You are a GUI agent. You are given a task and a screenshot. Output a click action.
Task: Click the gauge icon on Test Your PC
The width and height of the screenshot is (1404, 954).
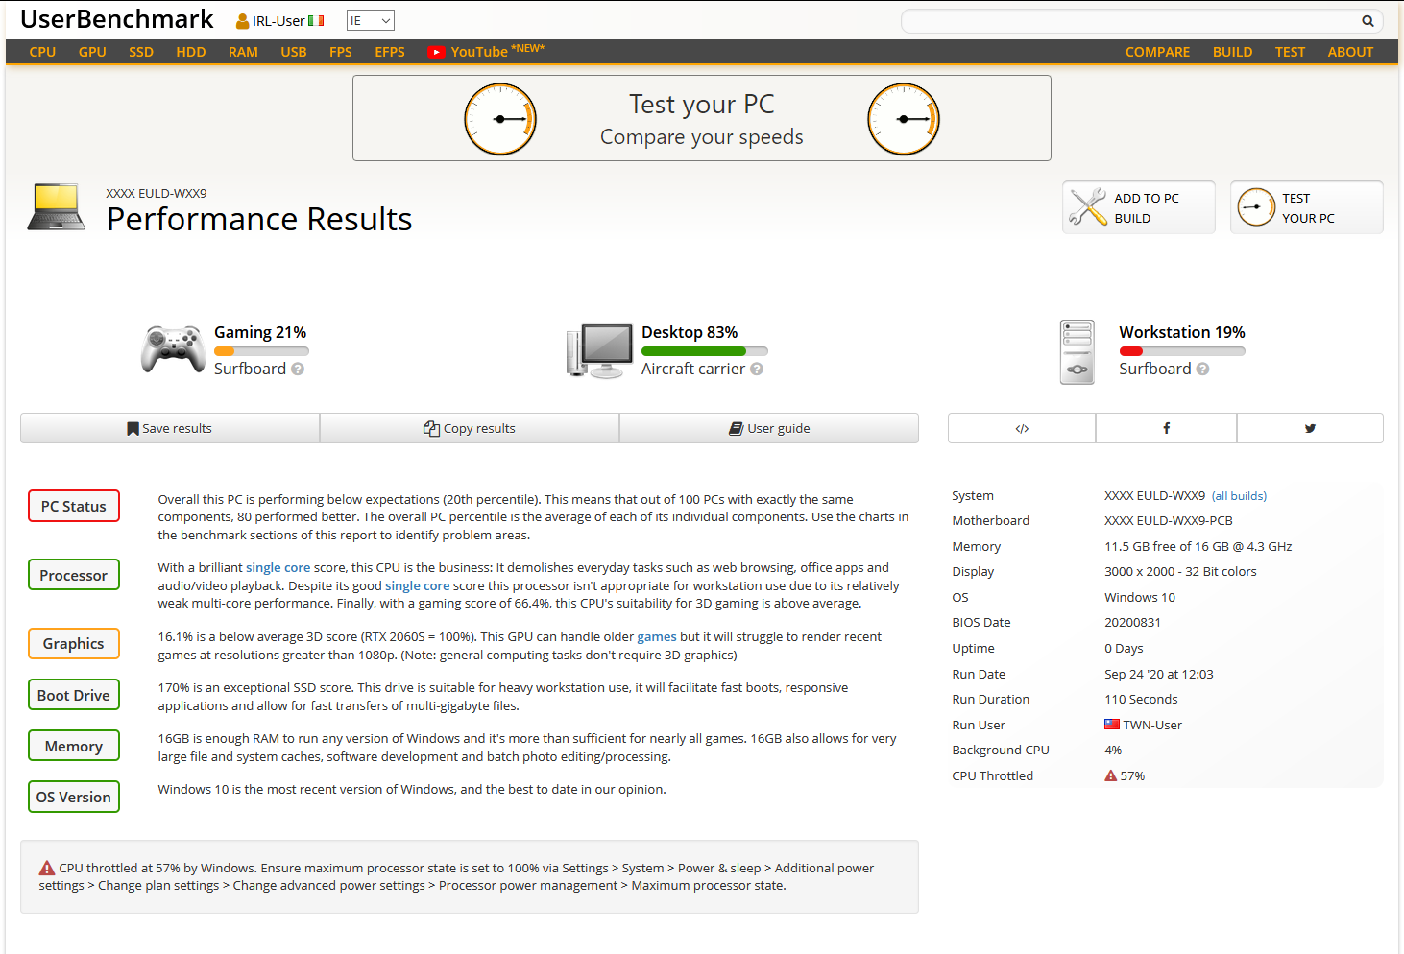point(1256,207)
